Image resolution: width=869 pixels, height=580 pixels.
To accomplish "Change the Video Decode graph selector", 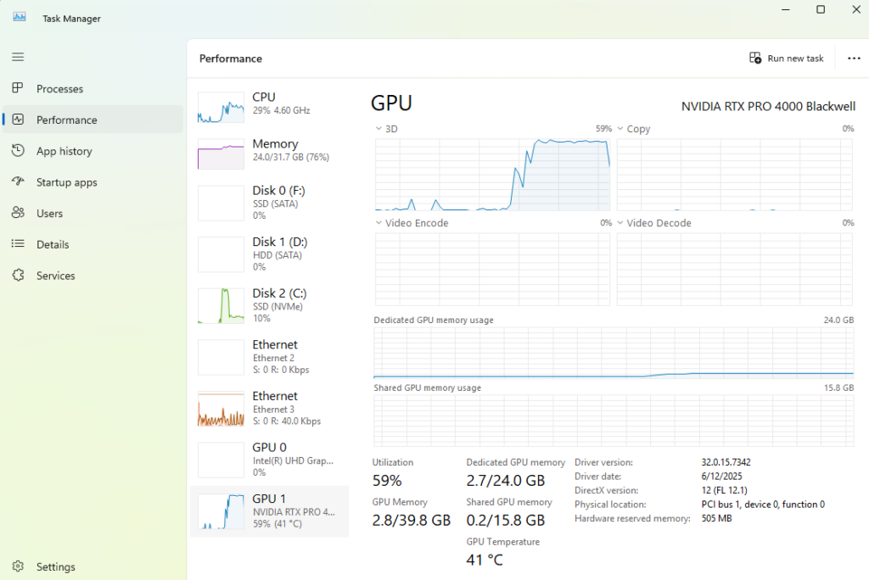I will [621, 223].
